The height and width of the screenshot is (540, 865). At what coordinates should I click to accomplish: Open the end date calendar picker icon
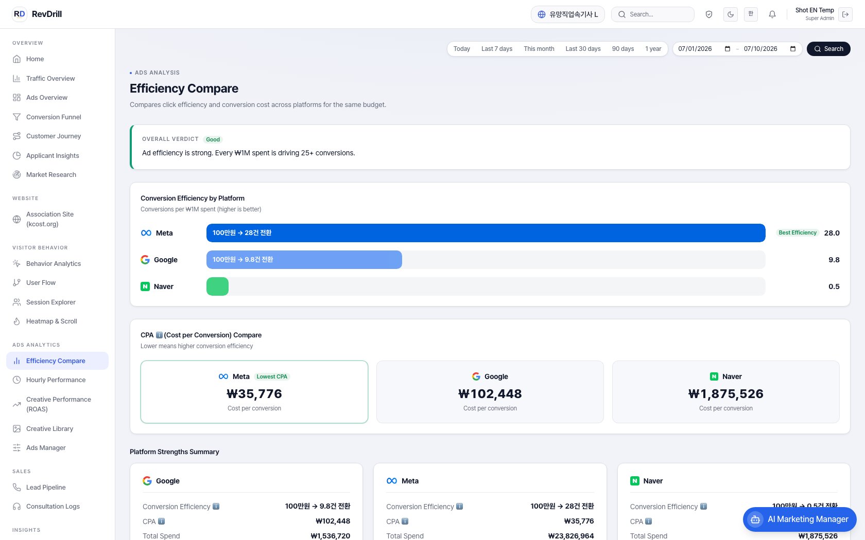793,49
